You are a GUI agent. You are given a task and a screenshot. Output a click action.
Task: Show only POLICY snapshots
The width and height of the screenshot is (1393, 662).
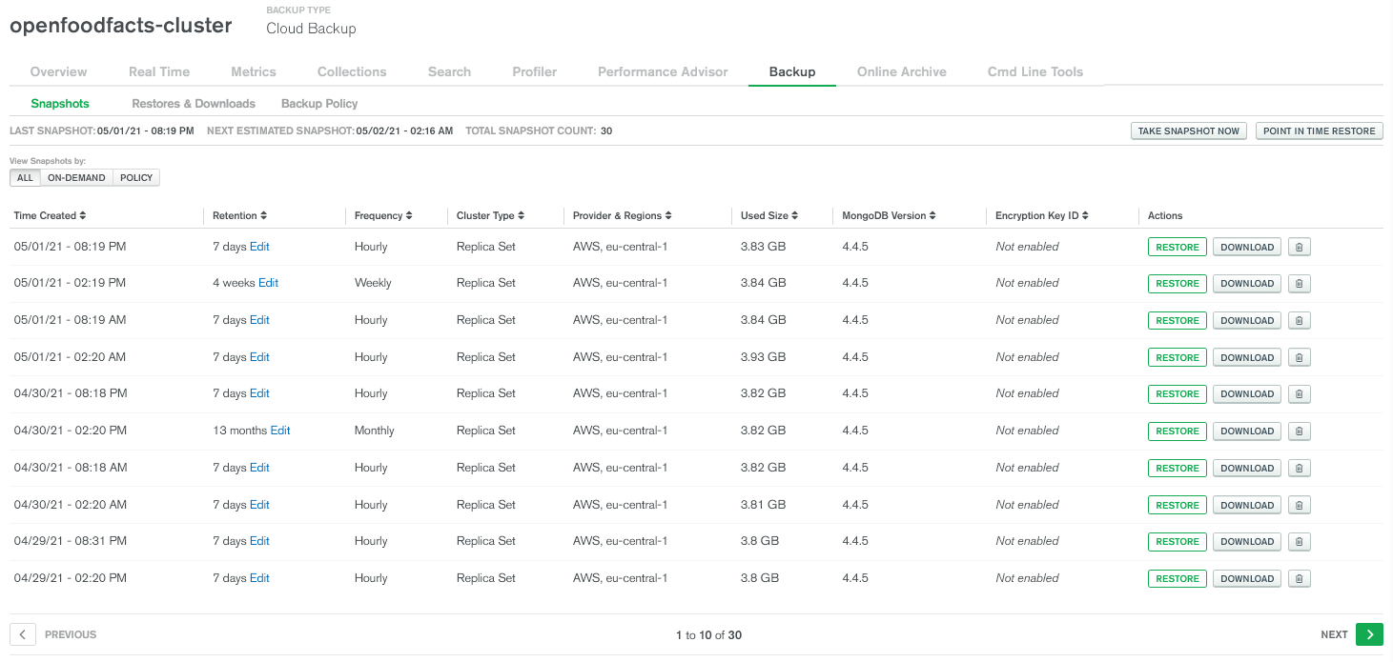[x=135, y=177]
